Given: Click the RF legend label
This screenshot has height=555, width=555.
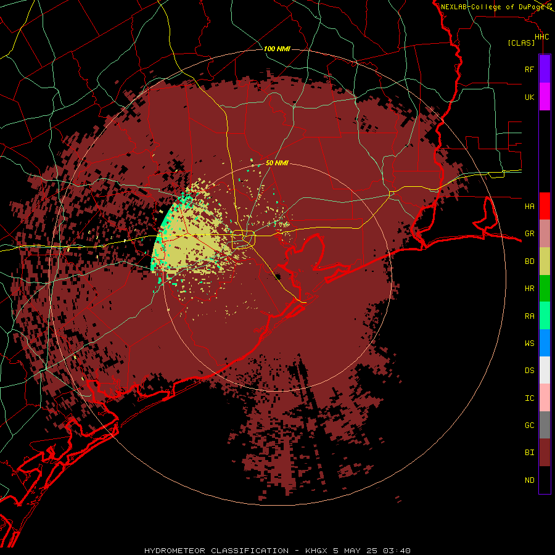Looking at the screenshot, I should 529,69.
